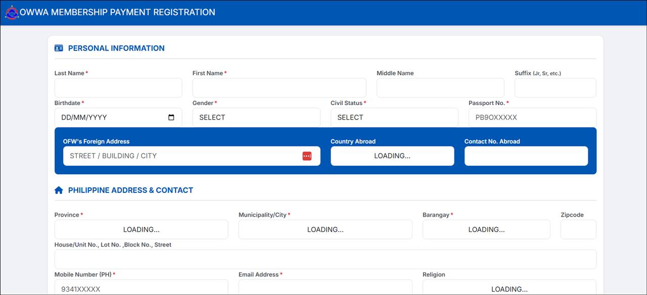Open the Gender SELECT dropdown
The width and height of the screenshot is (647, 295).
pos(256,117)
